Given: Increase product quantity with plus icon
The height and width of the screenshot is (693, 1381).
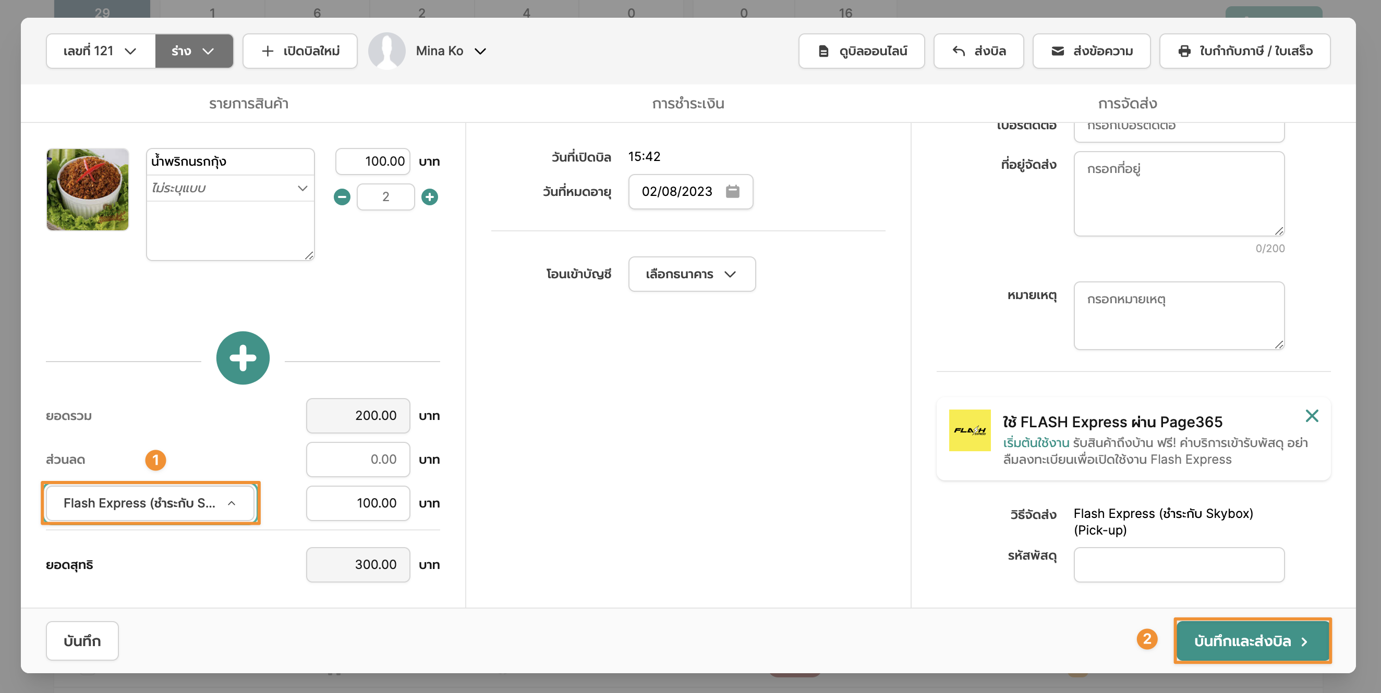Looking at the screenshot, I should pos(429,197).
